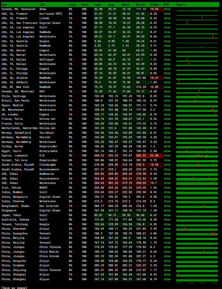Click latency chart for Dubai Buzinessware row

[197, 178]
